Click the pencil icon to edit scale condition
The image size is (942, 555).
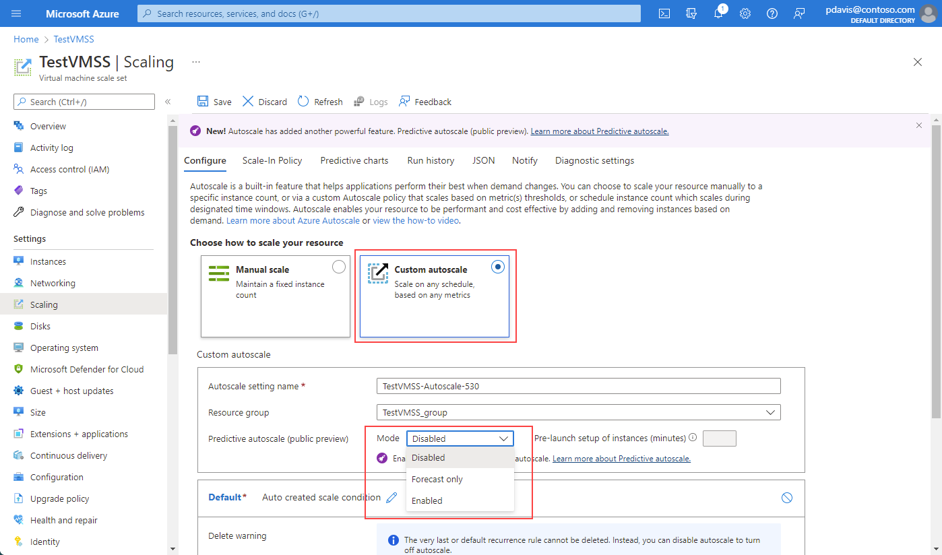391,498
